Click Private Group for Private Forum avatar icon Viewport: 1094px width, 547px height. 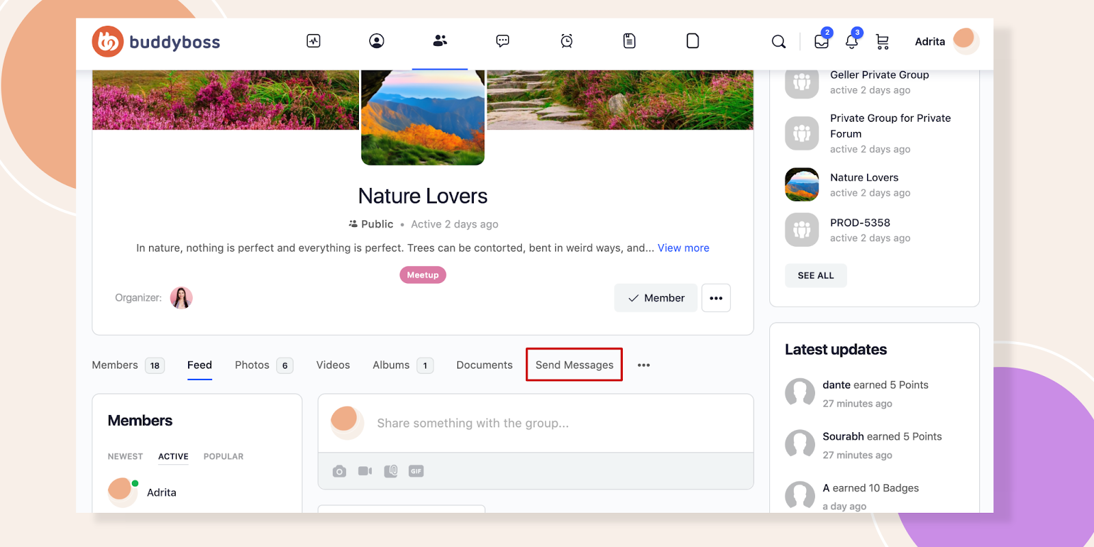point(802,133)
